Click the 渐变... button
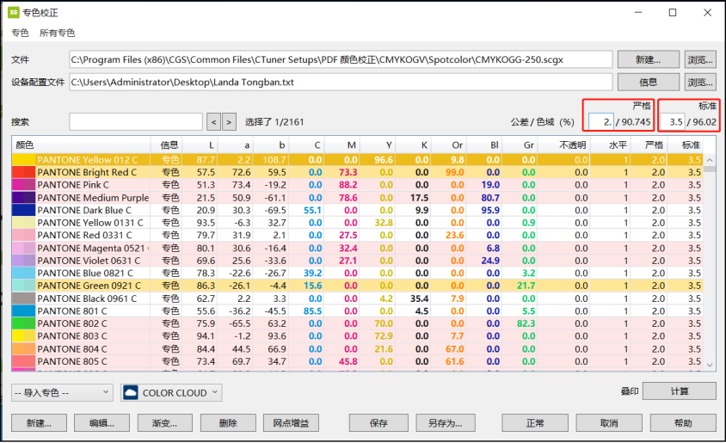This screenshot has height=443, width=726. tap(165, 423)
